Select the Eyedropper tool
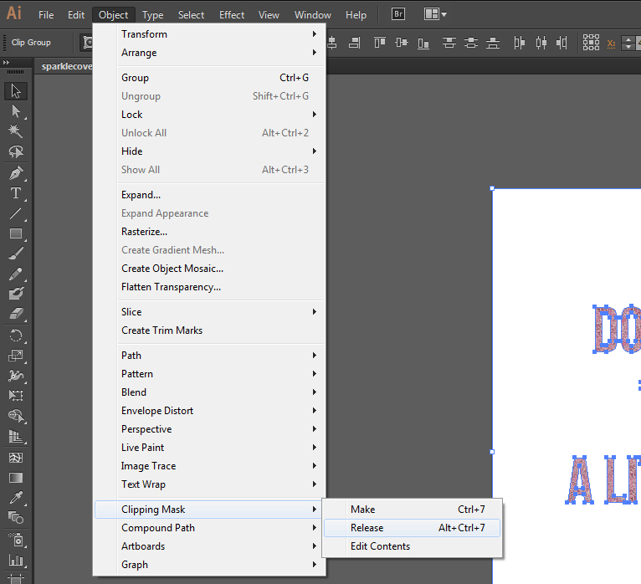 pyautogui.click(x=16, y=498)
